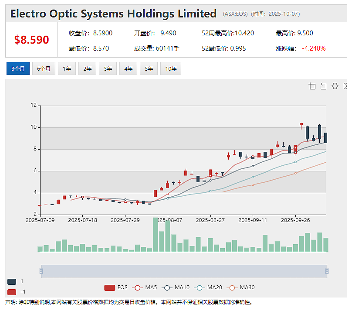Hide the MA20 moving average line
352x311 pixels.
click(x=208, y=287)
